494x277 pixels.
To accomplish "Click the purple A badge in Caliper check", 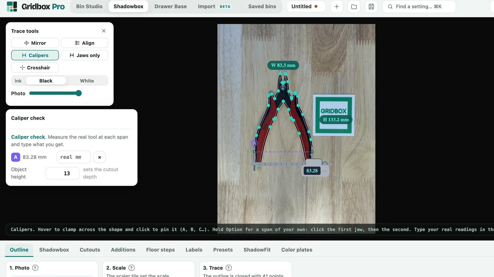I will (16, 157).
